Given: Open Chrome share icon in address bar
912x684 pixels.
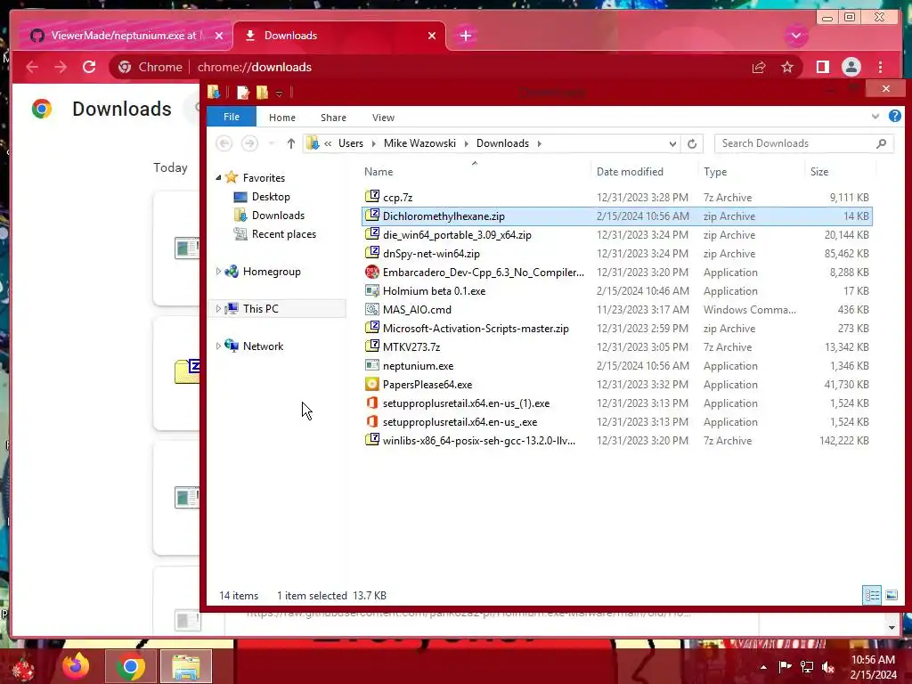Looking at the screenshot, I should 759,67.
